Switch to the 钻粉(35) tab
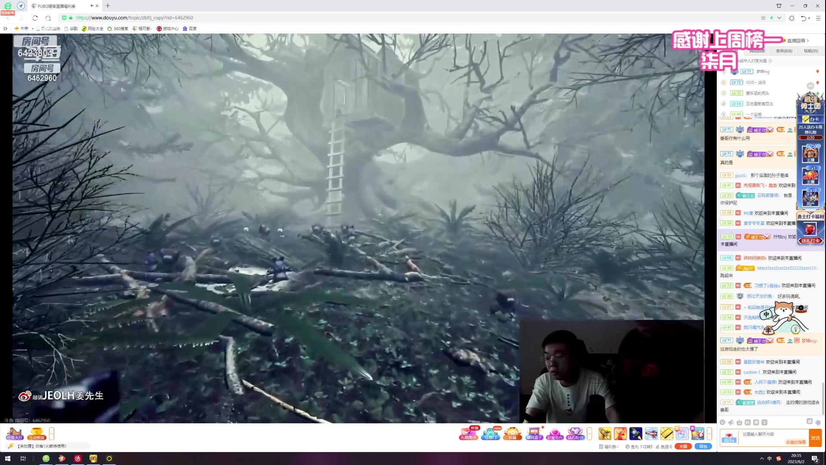The height and width of the screenshot is (465, 826). pyautogui.click(x=811, y=51)
